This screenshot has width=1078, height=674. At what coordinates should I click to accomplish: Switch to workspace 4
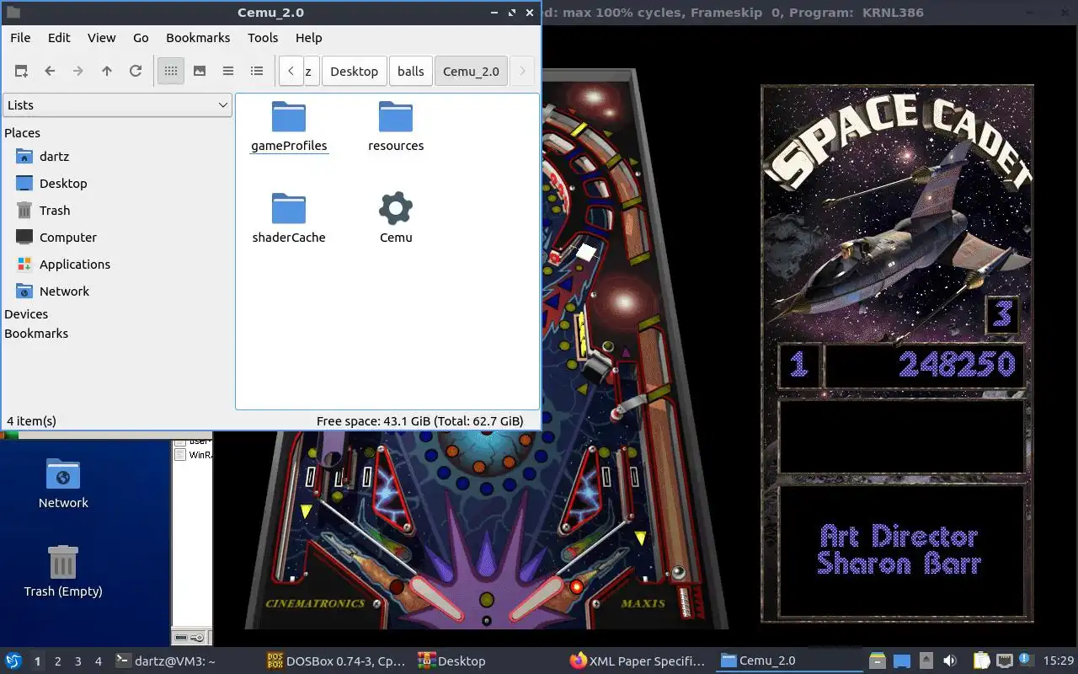[99, 661]
